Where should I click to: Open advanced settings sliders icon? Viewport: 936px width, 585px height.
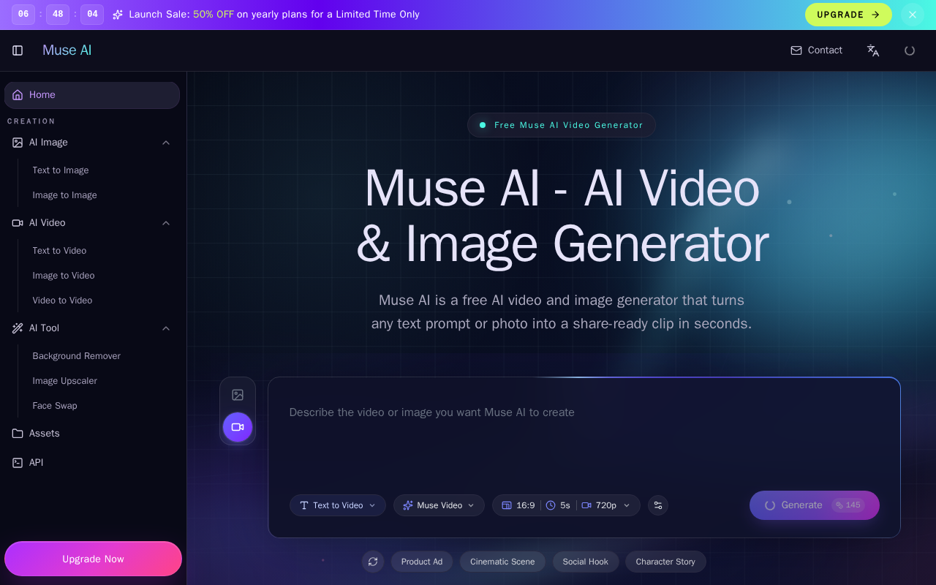point(658,505)
